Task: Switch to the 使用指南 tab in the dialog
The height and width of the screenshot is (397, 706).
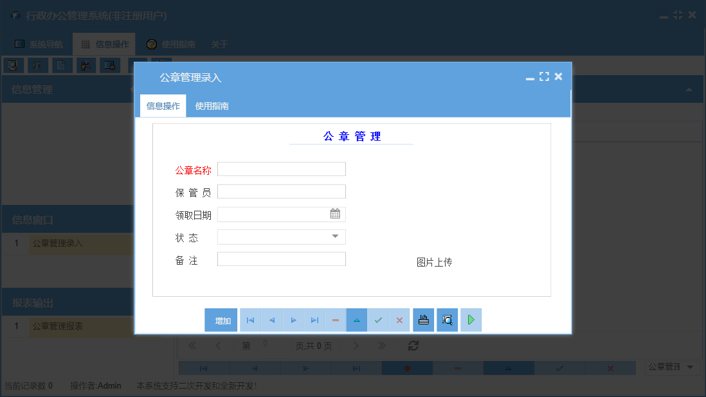Action: pyautogui.click(x=212, y=105)
